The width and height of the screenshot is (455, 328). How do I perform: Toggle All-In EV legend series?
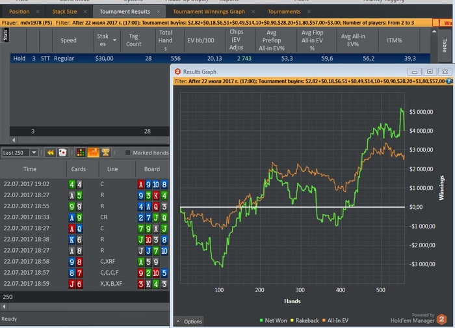coord(335,320)
